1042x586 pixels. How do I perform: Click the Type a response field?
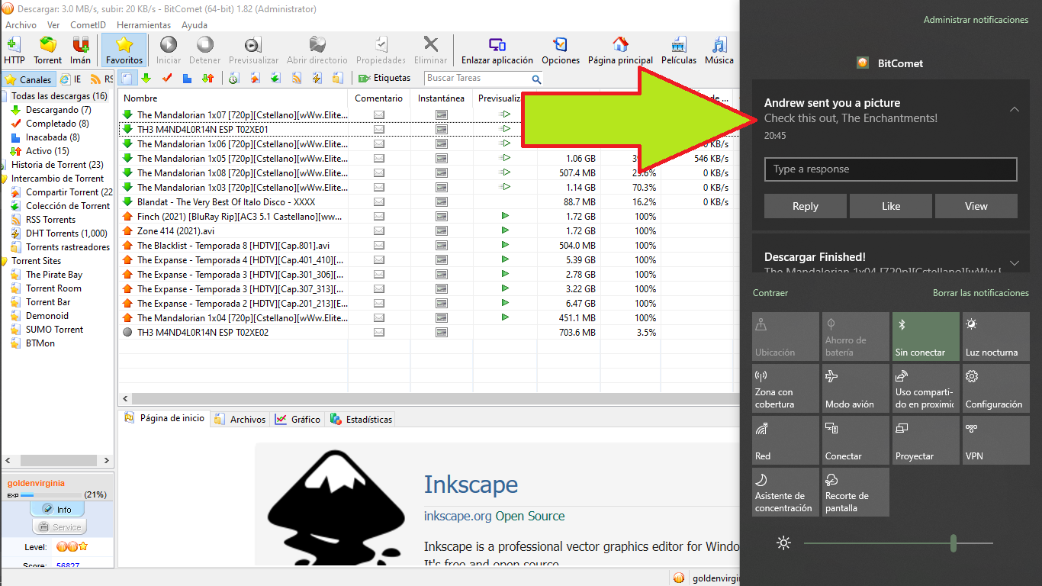coord(890,169)
